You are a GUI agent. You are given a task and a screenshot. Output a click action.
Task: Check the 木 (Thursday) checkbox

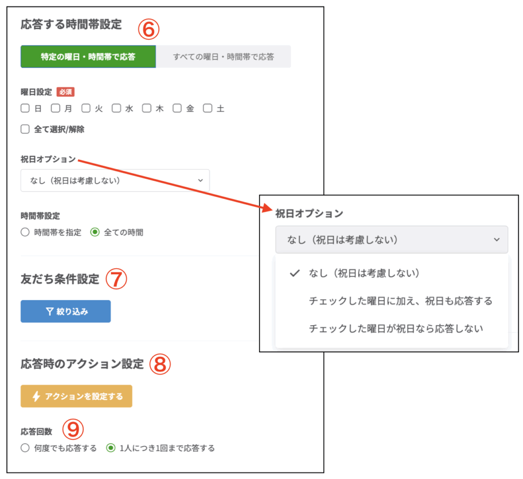click(147, 108)
